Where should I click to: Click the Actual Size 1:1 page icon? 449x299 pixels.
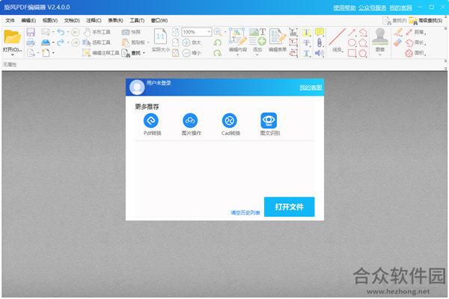pyautogui.click(x=160, y=37)
